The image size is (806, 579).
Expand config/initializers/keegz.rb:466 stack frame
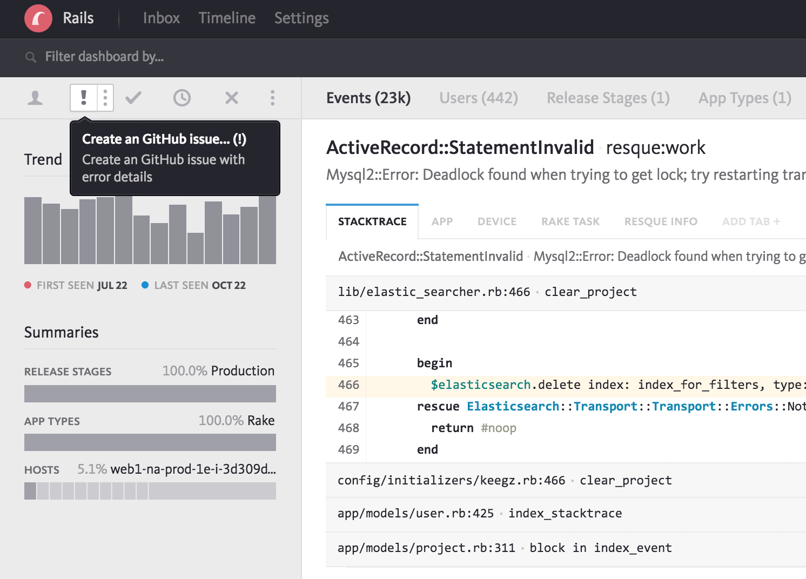(x=566, y=481)
